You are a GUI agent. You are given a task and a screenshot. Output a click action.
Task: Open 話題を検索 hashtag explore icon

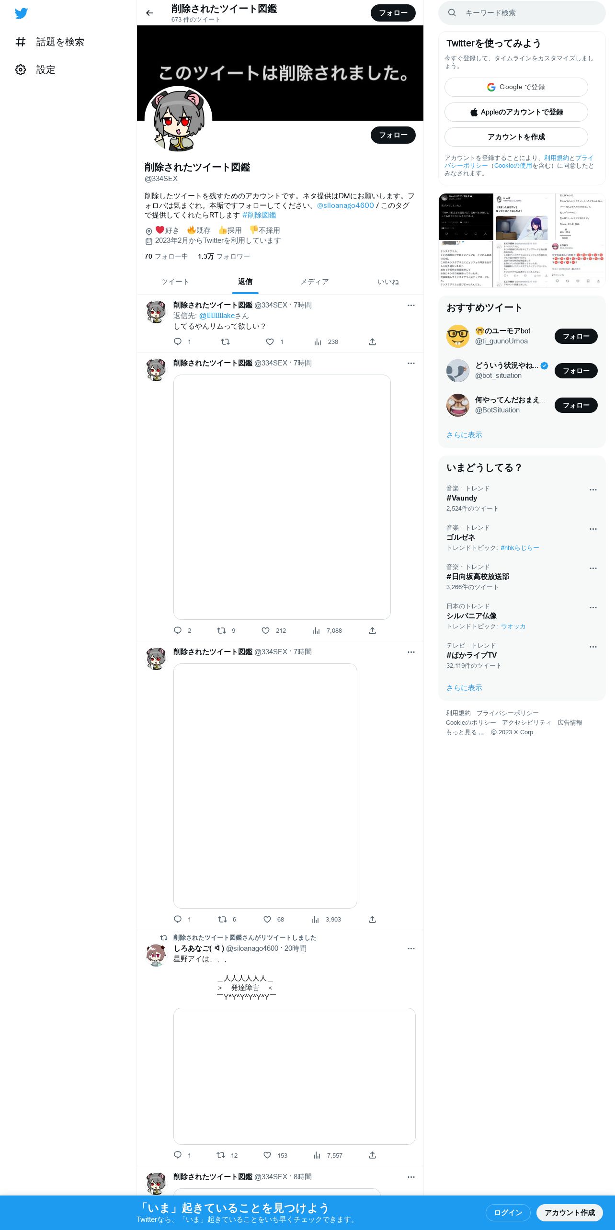tap(21, 42)
